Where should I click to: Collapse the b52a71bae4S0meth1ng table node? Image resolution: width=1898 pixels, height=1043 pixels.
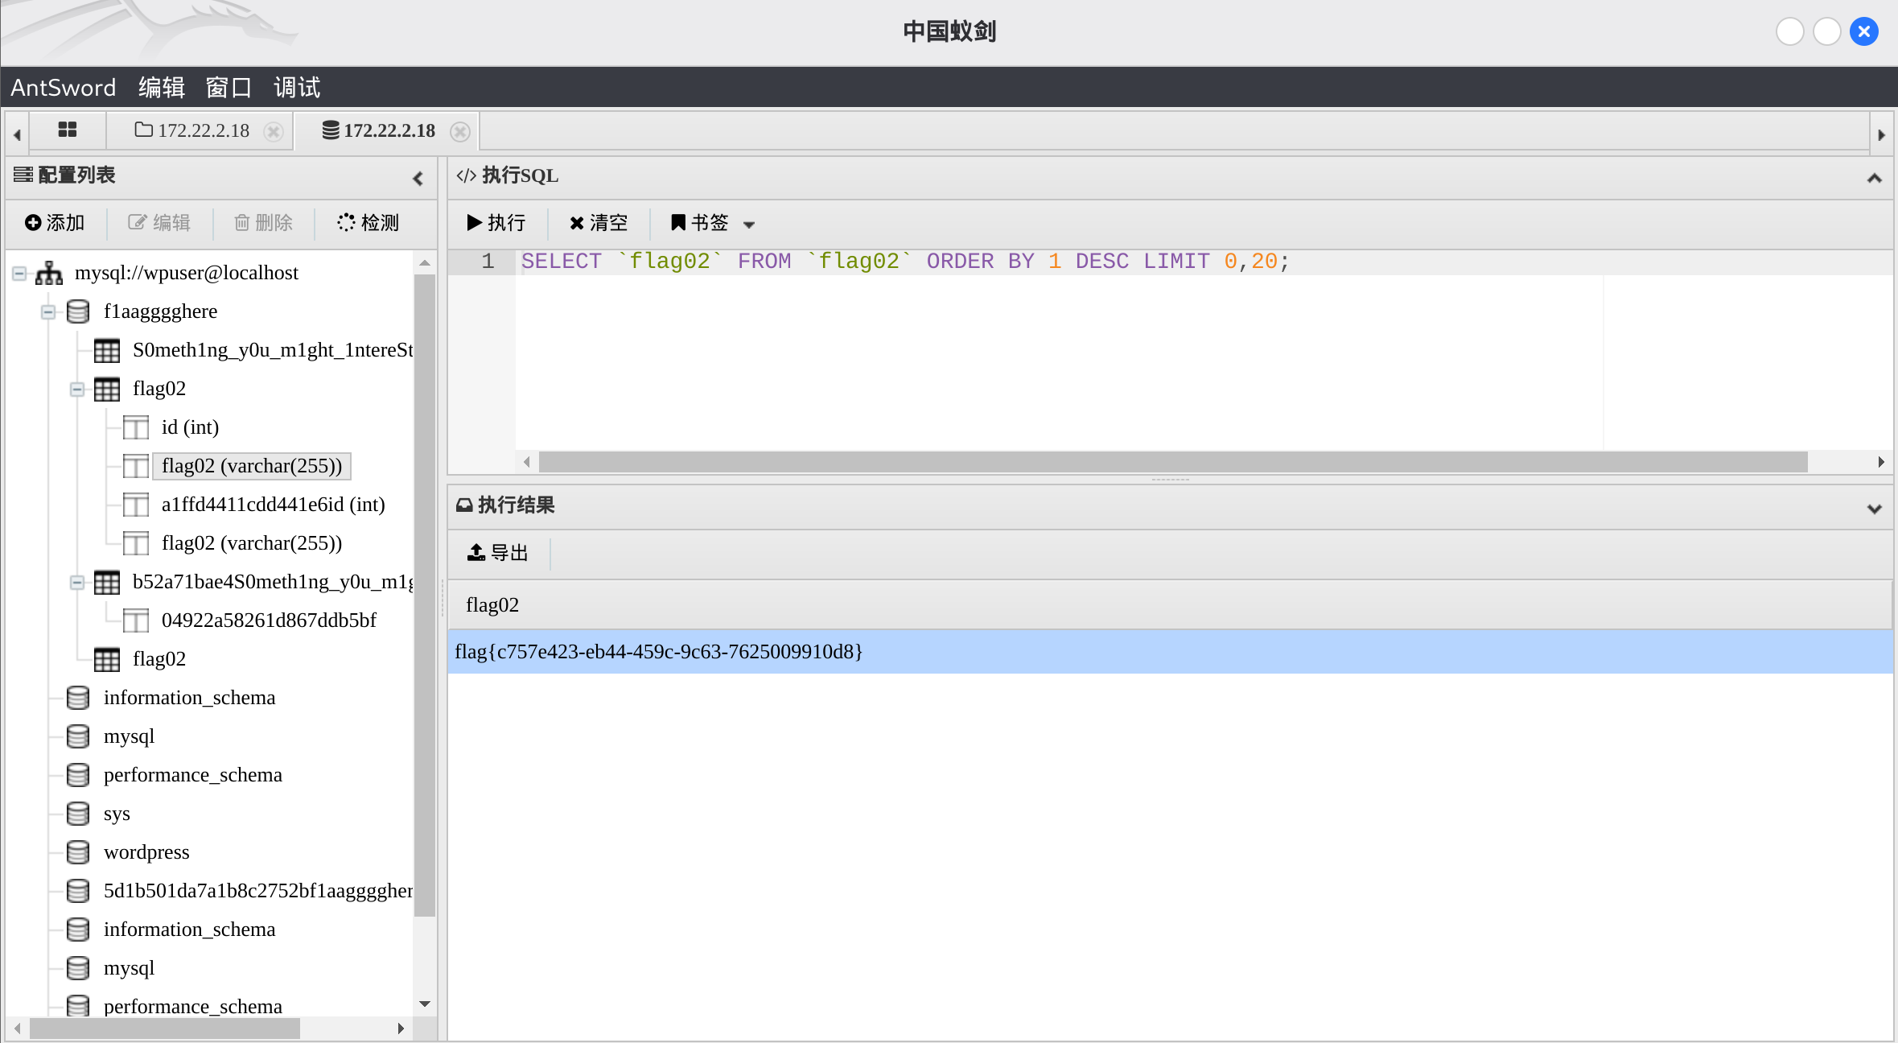click(77, 582)
